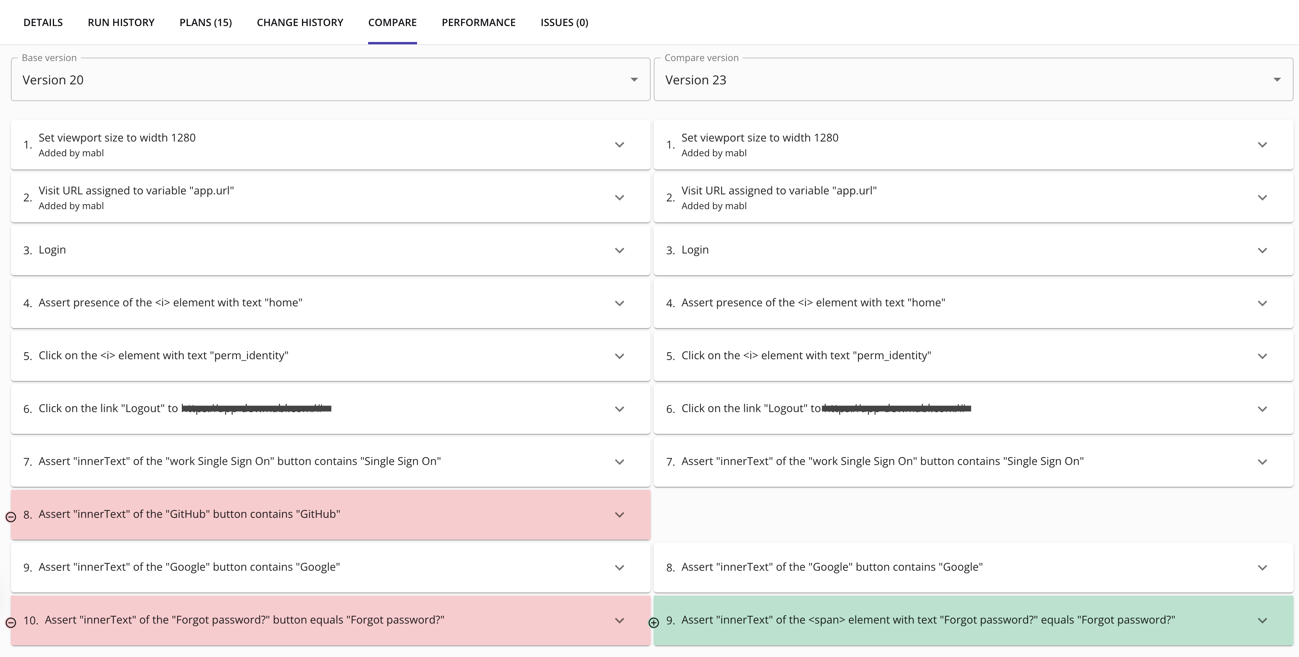The width and height of the screenshot is (1299, 657).
Task: Click the plus icon beside compare step 9
Action: (x=653, y=623)
